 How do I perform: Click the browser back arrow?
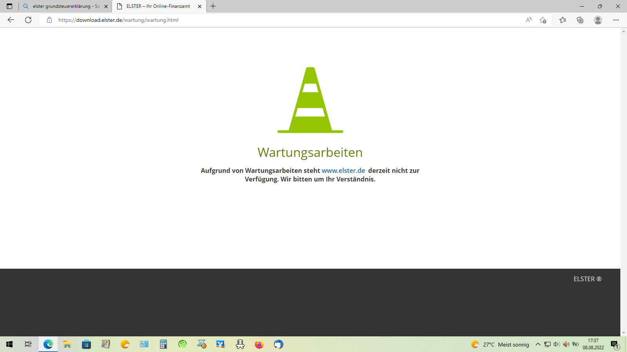11,20
